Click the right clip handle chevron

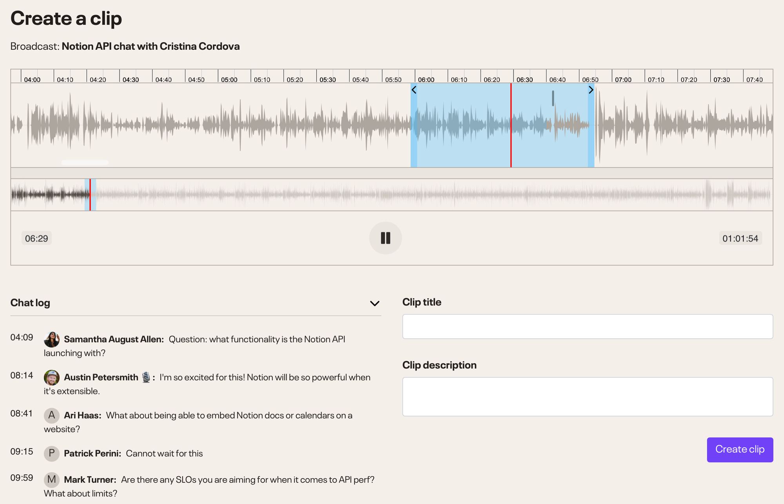591,90
